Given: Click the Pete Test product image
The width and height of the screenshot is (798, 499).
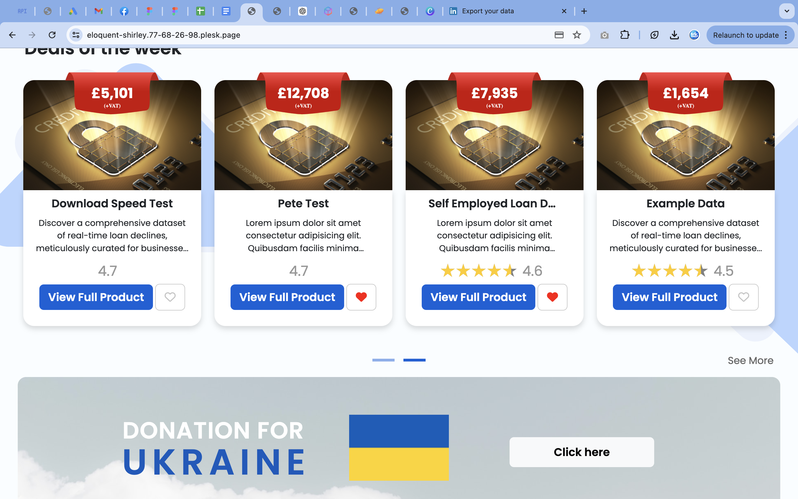Looking at the screenshot, I should pos(303,135).
